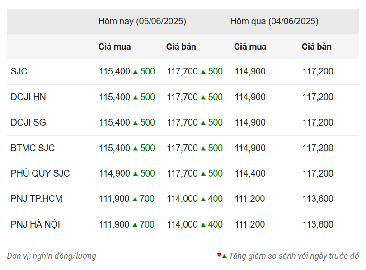
Task: Click the Giá bán column header under Hôm qua
Action: pyautogui.click(x=316, y=47)
